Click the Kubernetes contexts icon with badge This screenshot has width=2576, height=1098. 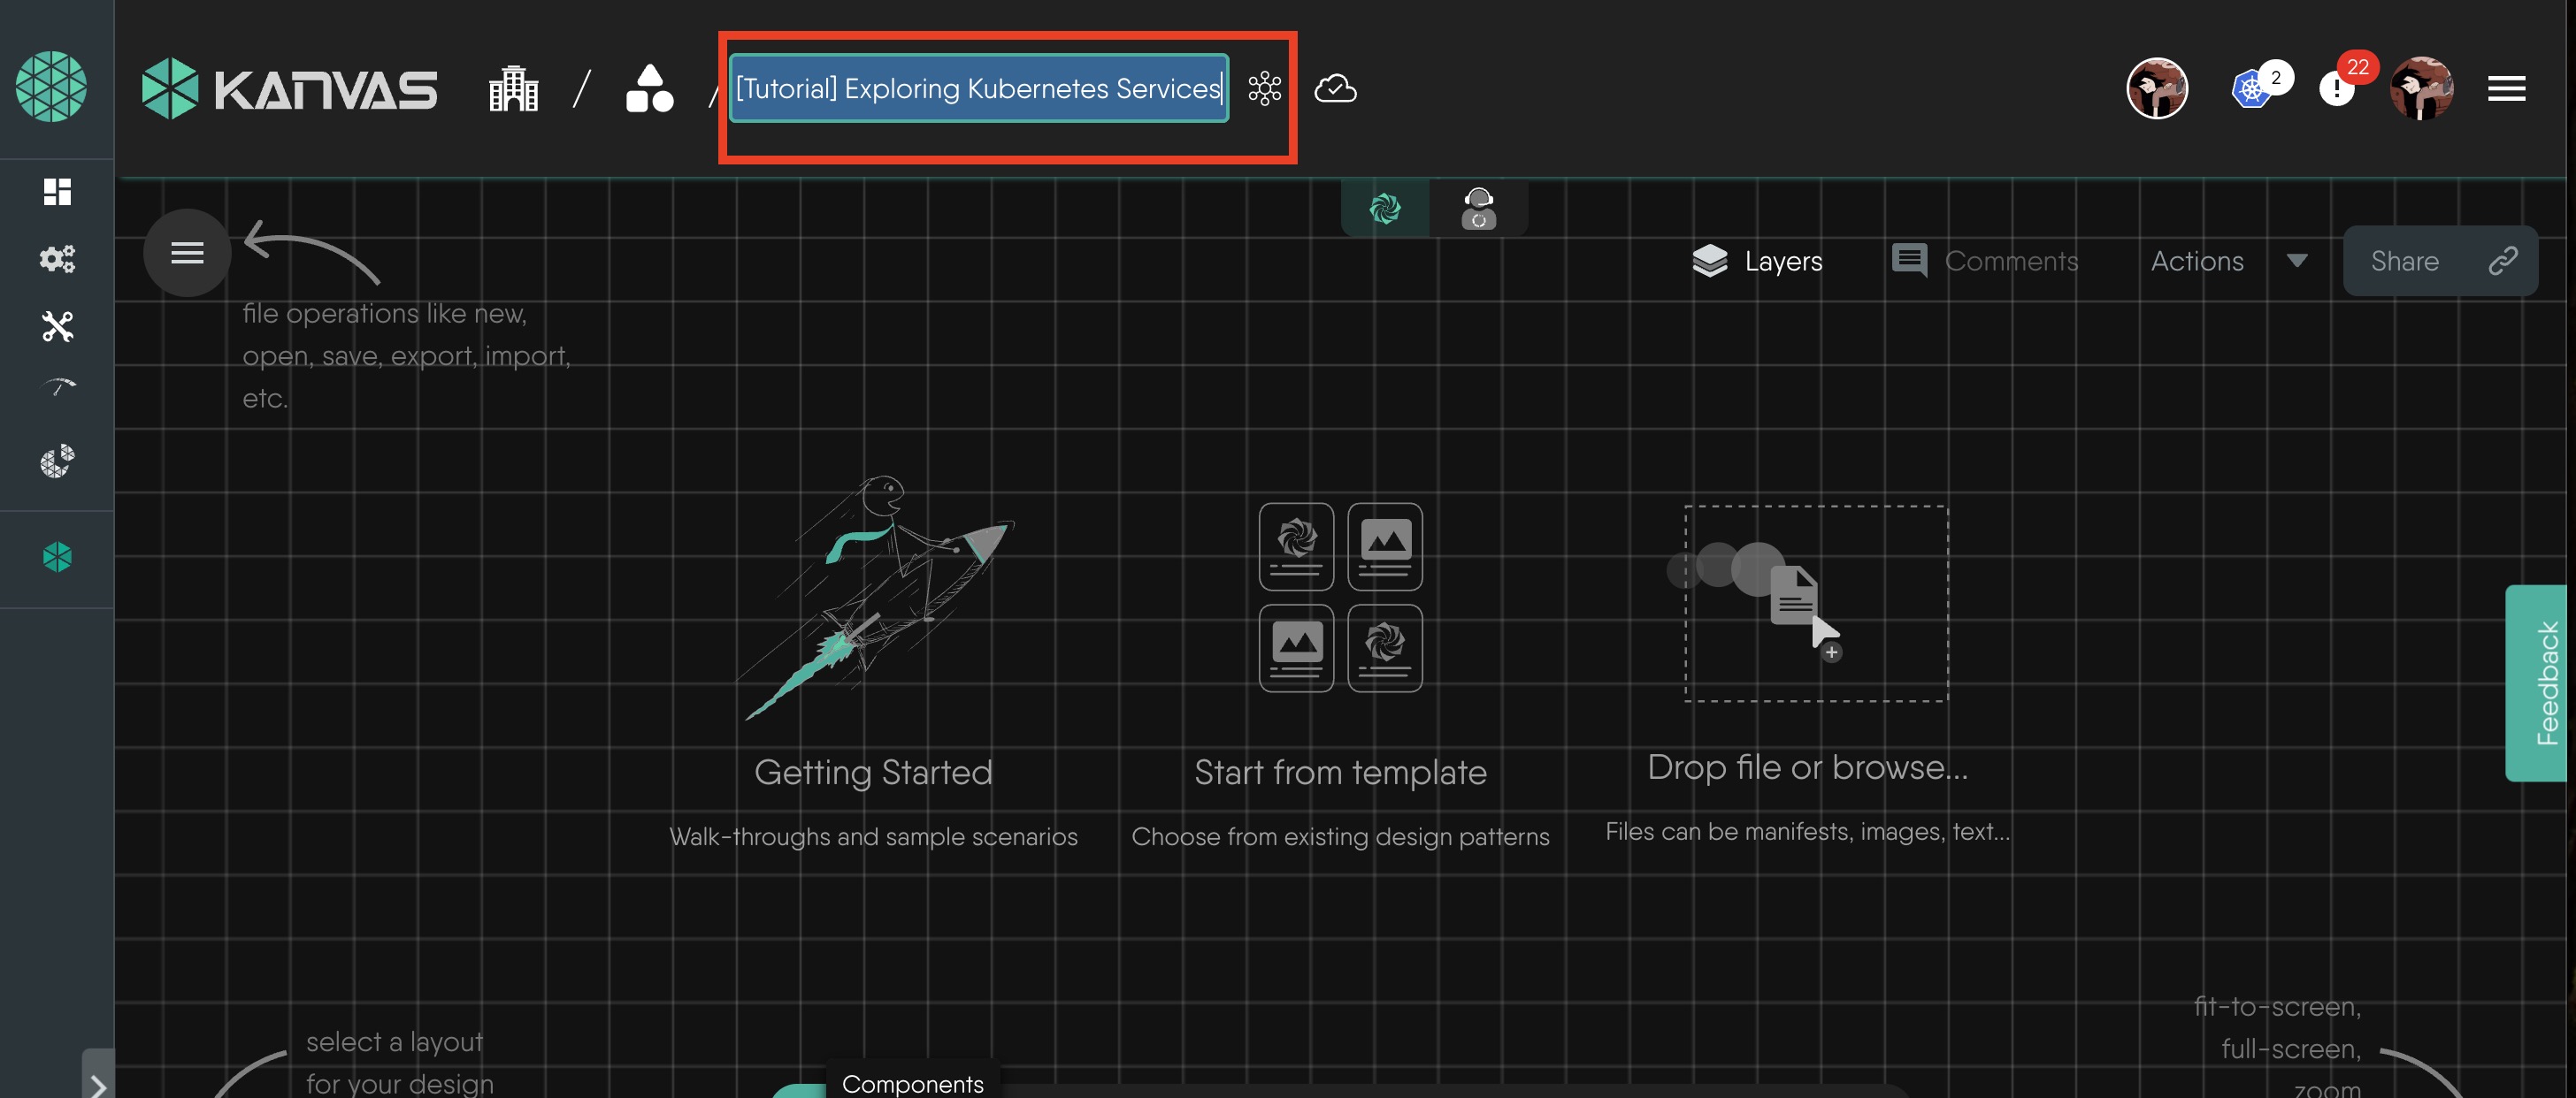pos(2253,89)
